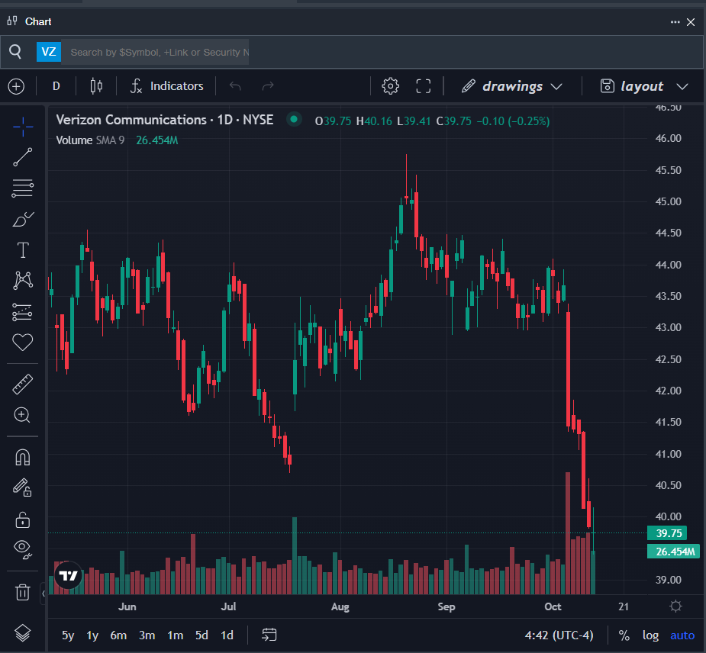Click the trash remove drawings icon
Screen dimensions: 706x653
(23, 591)
